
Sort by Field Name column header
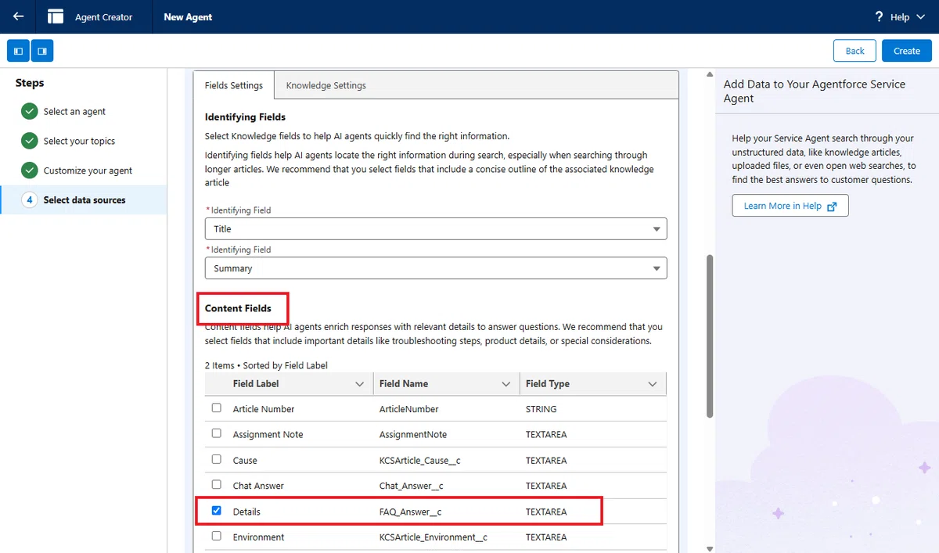[x=404, y=384]
